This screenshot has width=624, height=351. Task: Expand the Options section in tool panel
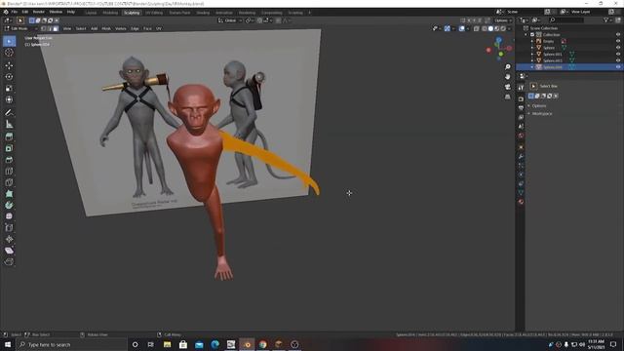pos(539,106)
